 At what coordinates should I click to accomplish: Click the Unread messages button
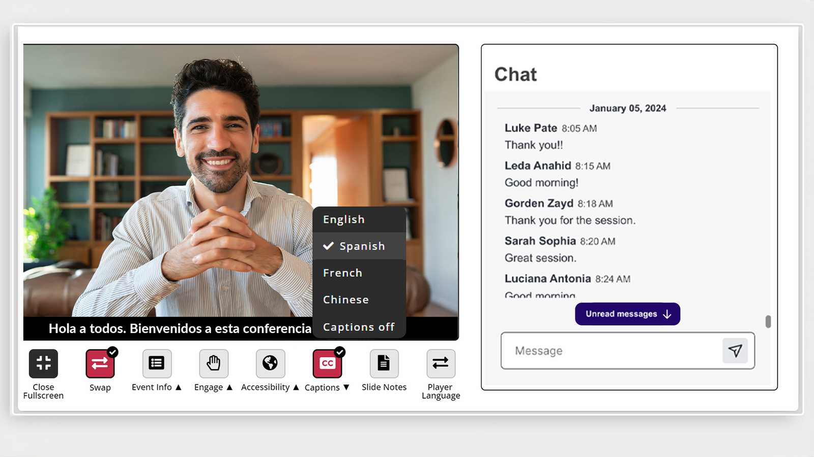627,314
